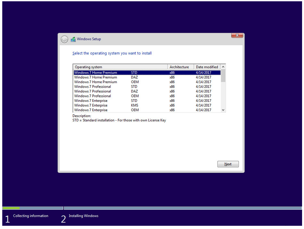Click the Architecture column header
304x229 pixels.
(x=180, y=67)
